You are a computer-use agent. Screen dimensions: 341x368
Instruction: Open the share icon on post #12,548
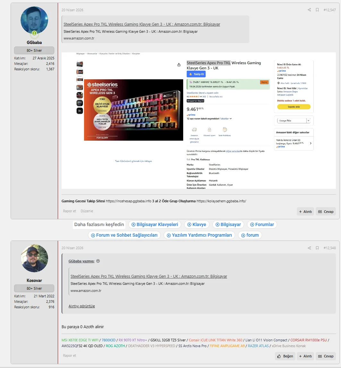tap(309, 248)
